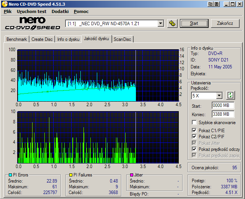Click the date text 11 May 2005

pyautogui.click(x=220, y=67)
